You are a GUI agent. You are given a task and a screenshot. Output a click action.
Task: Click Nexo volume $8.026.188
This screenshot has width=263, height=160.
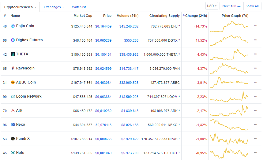click(x=130, y=125)
